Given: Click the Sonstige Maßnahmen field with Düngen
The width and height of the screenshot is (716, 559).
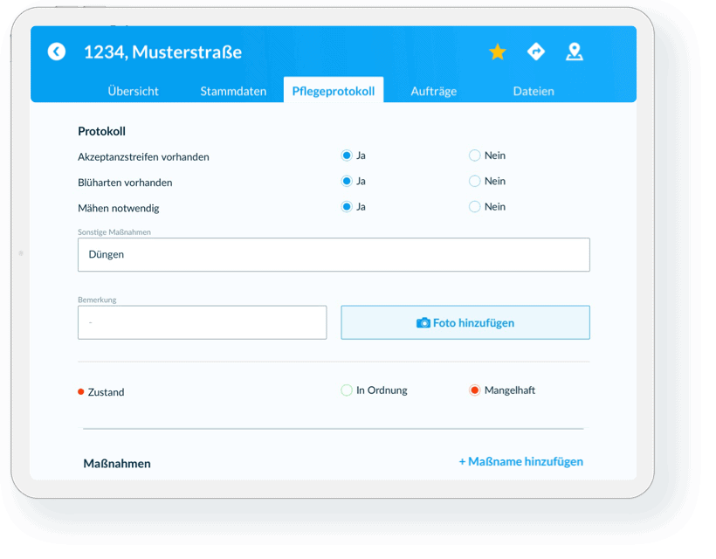Looking at the screenshot, I should tap(334, 255).
